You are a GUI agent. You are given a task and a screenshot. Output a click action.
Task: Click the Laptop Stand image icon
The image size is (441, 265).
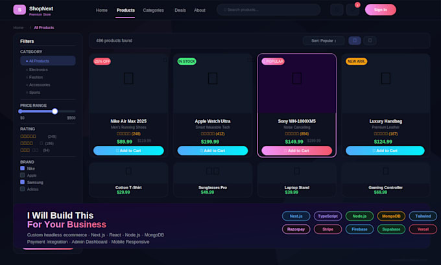tap(297, 171)
